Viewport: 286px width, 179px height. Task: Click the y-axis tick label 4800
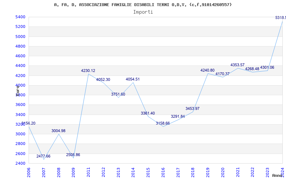click(x=20, y=46)
